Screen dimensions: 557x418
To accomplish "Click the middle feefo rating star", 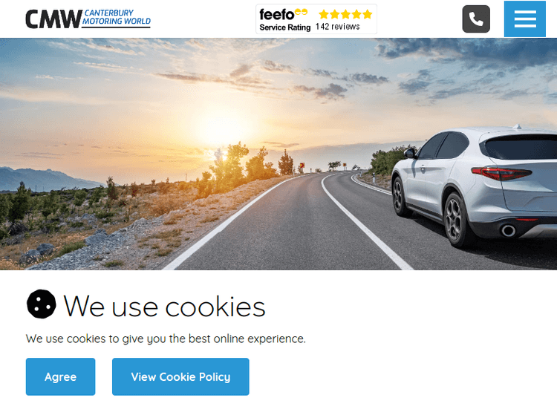I will 345,14.
